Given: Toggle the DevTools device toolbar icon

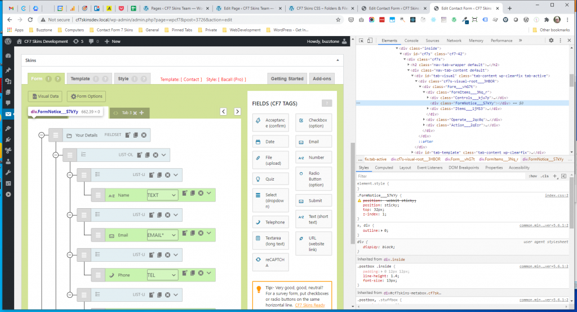Looking at the screenshot, I should (x=370, y=41).
